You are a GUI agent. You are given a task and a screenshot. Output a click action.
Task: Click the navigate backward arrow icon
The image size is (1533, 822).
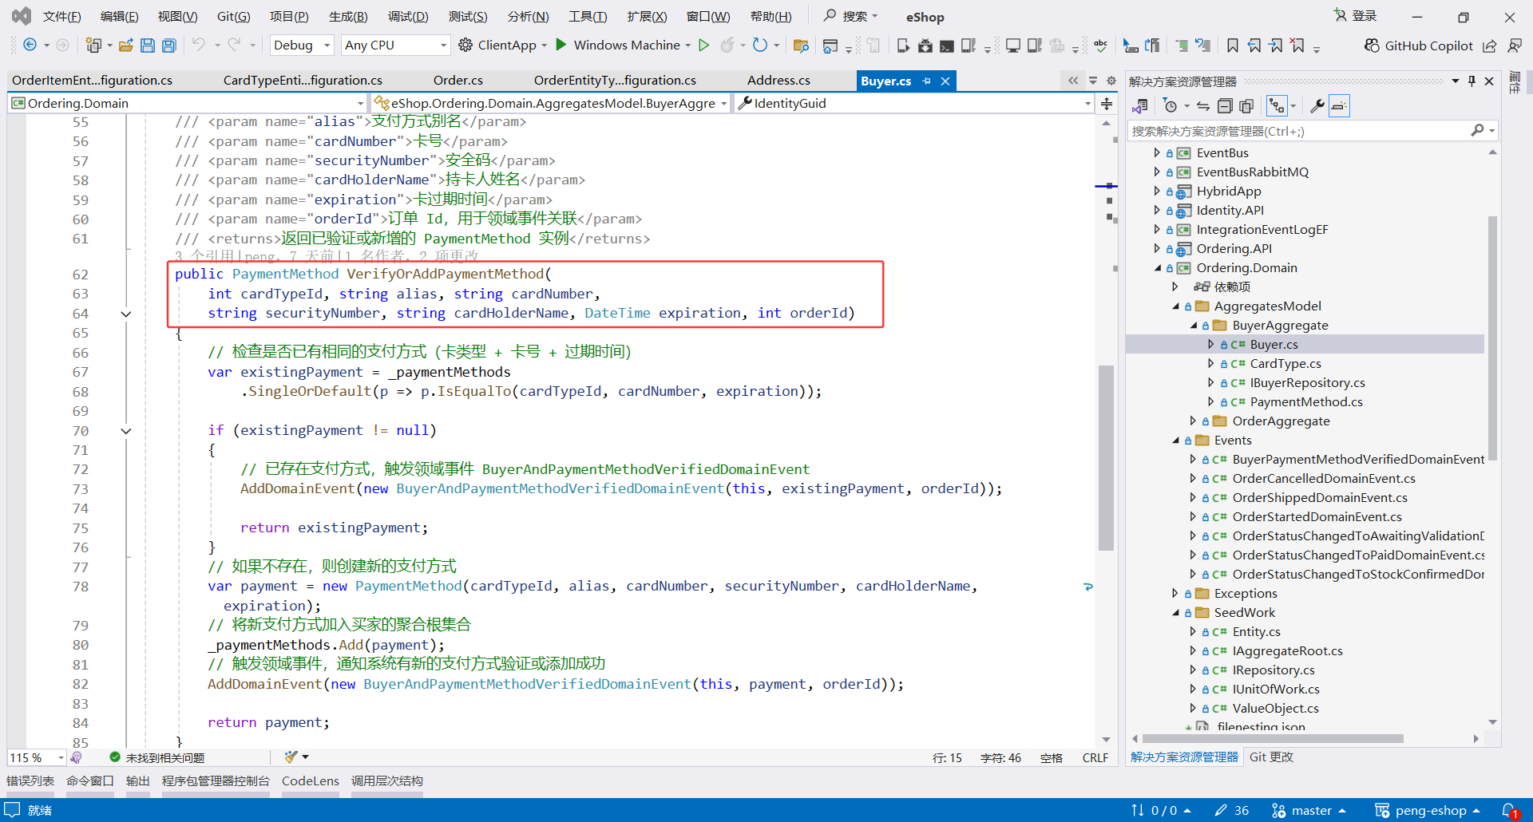[x=30, y=45]
